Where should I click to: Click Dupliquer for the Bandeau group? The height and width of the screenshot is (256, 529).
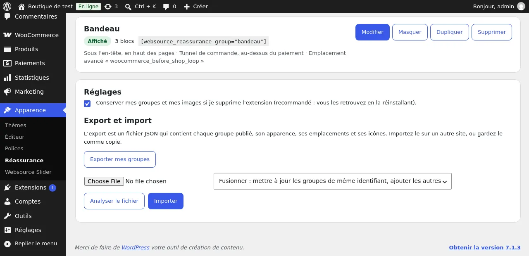450,32
